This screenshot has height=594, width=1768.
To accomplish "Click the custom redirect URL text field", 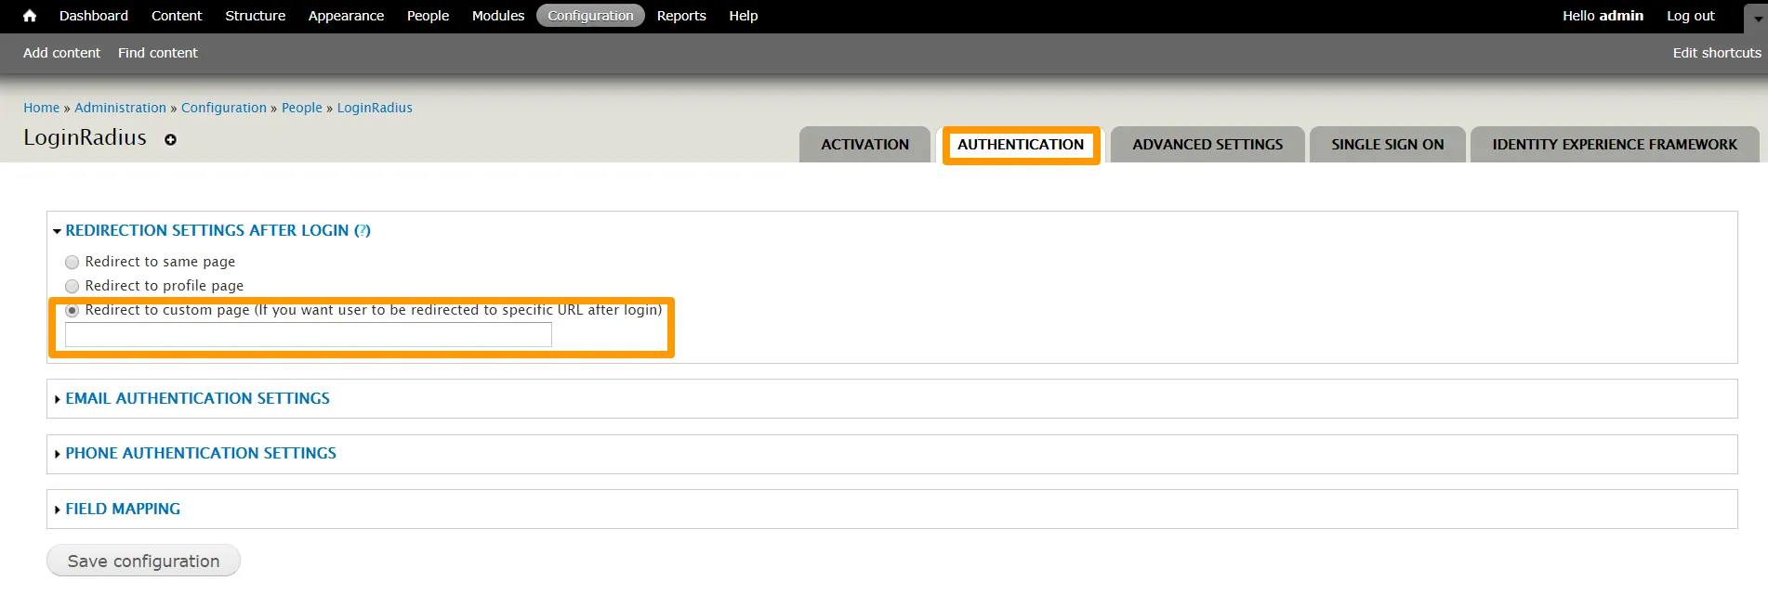I will click(308, 335).
